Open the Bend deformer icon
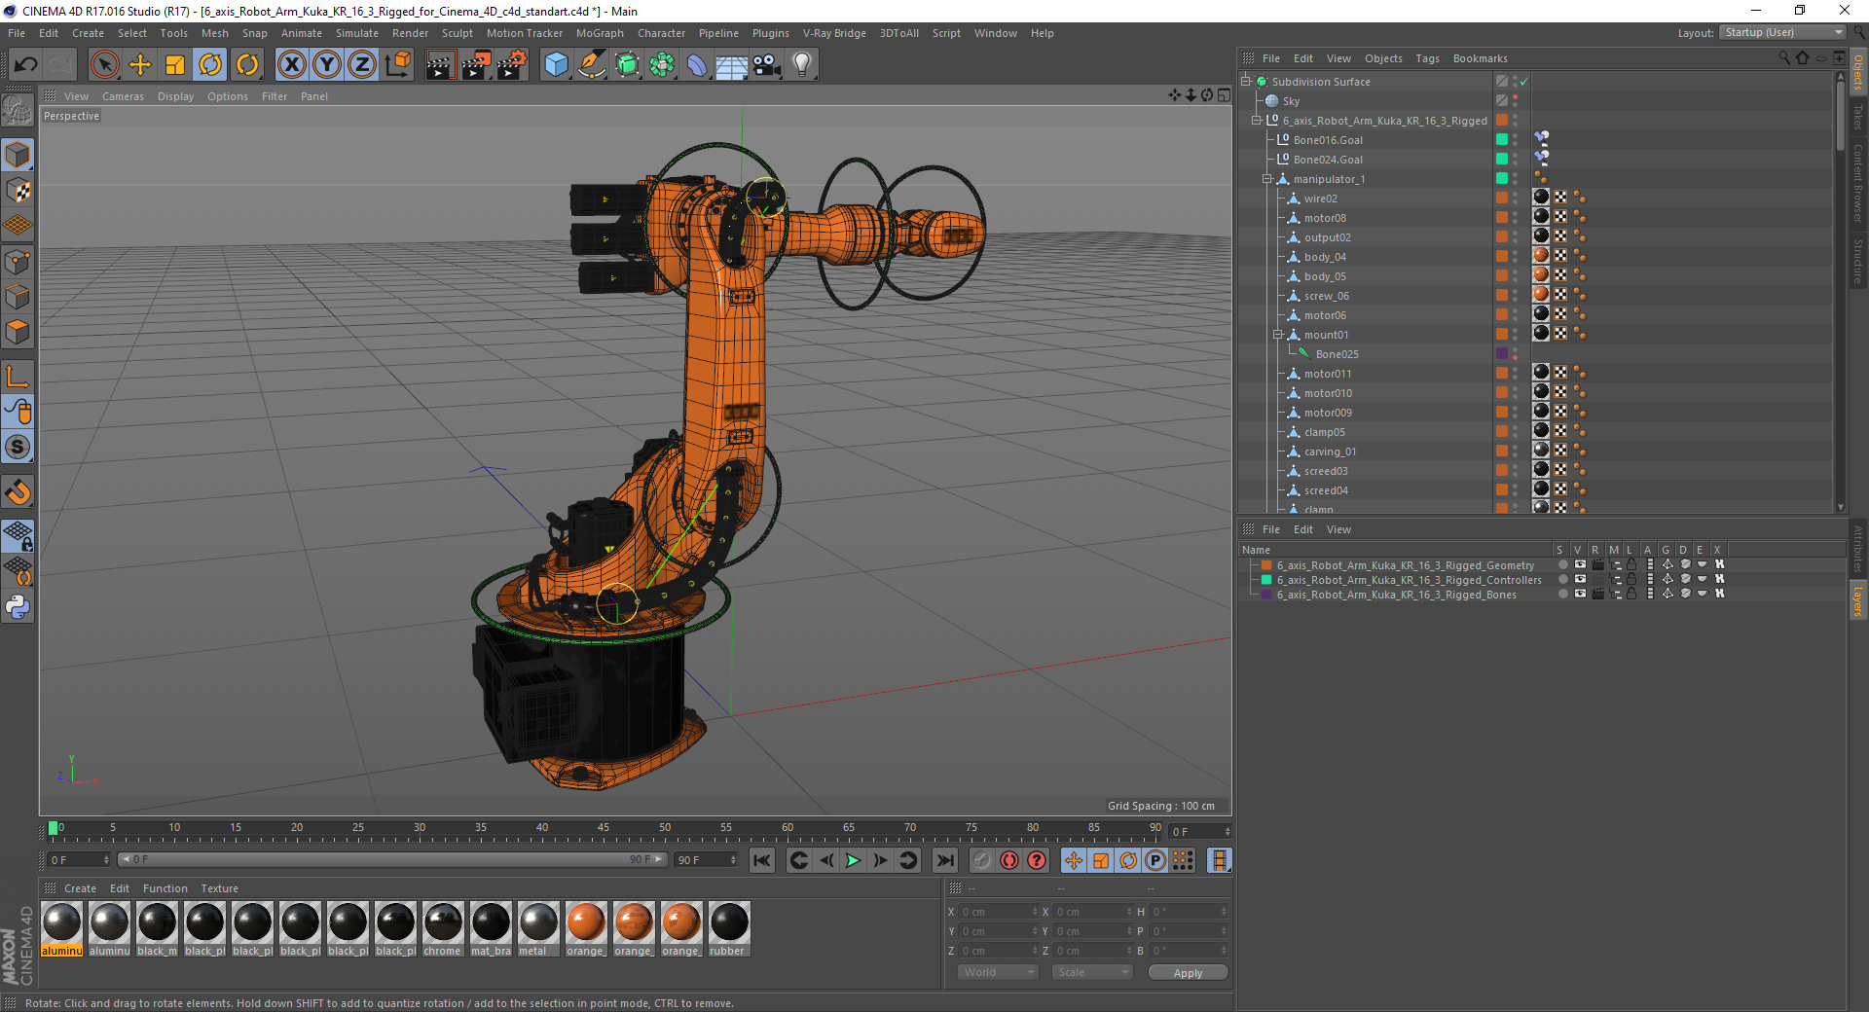This screenshot has height=1012, width=1869. click(x=697, y=65)
